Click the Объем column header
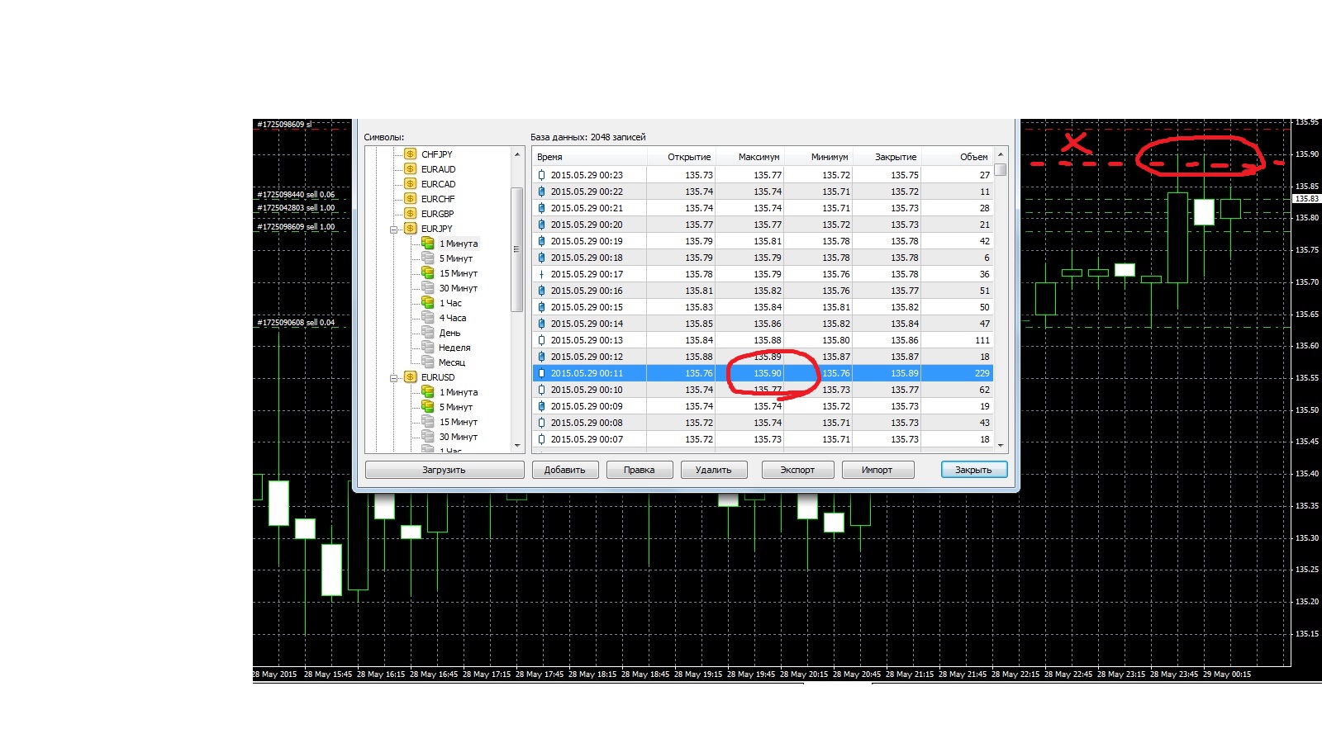This screenshot has height=743, width=1322. point(957,157)
